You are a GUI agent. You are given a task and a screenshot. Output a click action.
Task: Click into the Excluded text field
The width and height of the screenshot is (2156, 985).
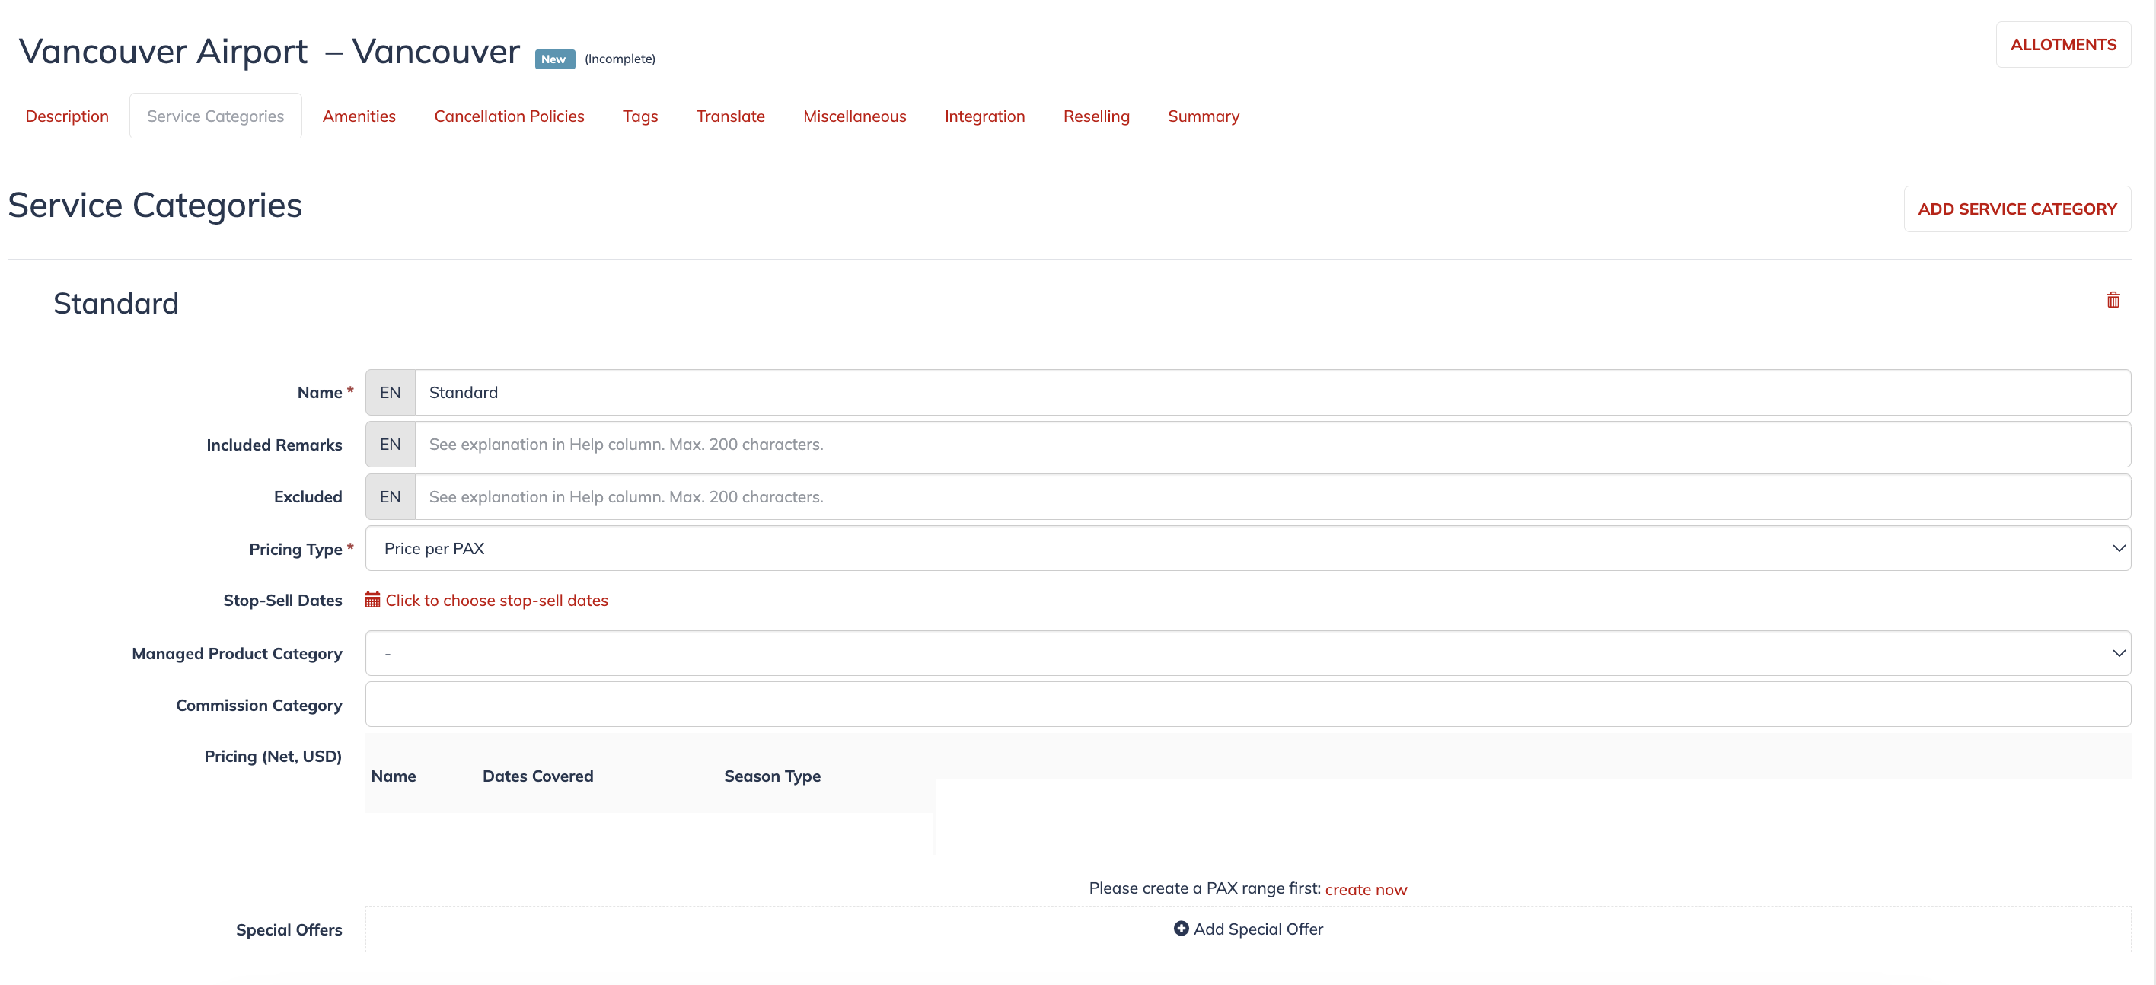(1272, 496)
